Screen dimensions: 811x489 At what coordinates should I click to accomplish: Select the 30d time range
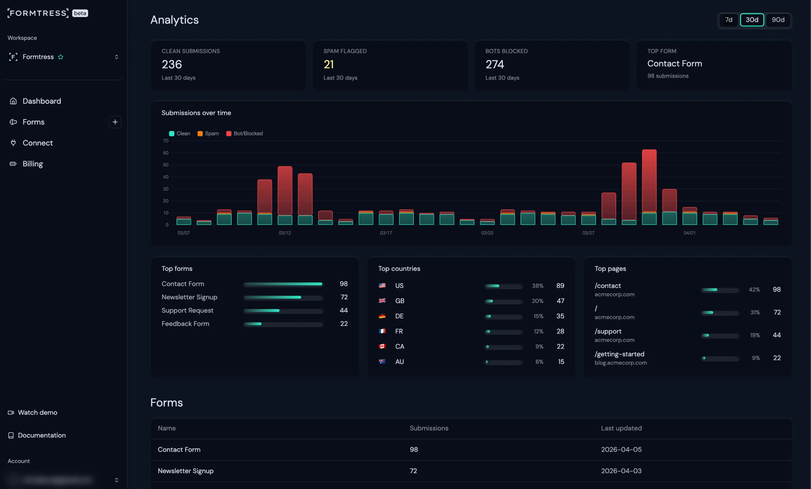point(752,20)
